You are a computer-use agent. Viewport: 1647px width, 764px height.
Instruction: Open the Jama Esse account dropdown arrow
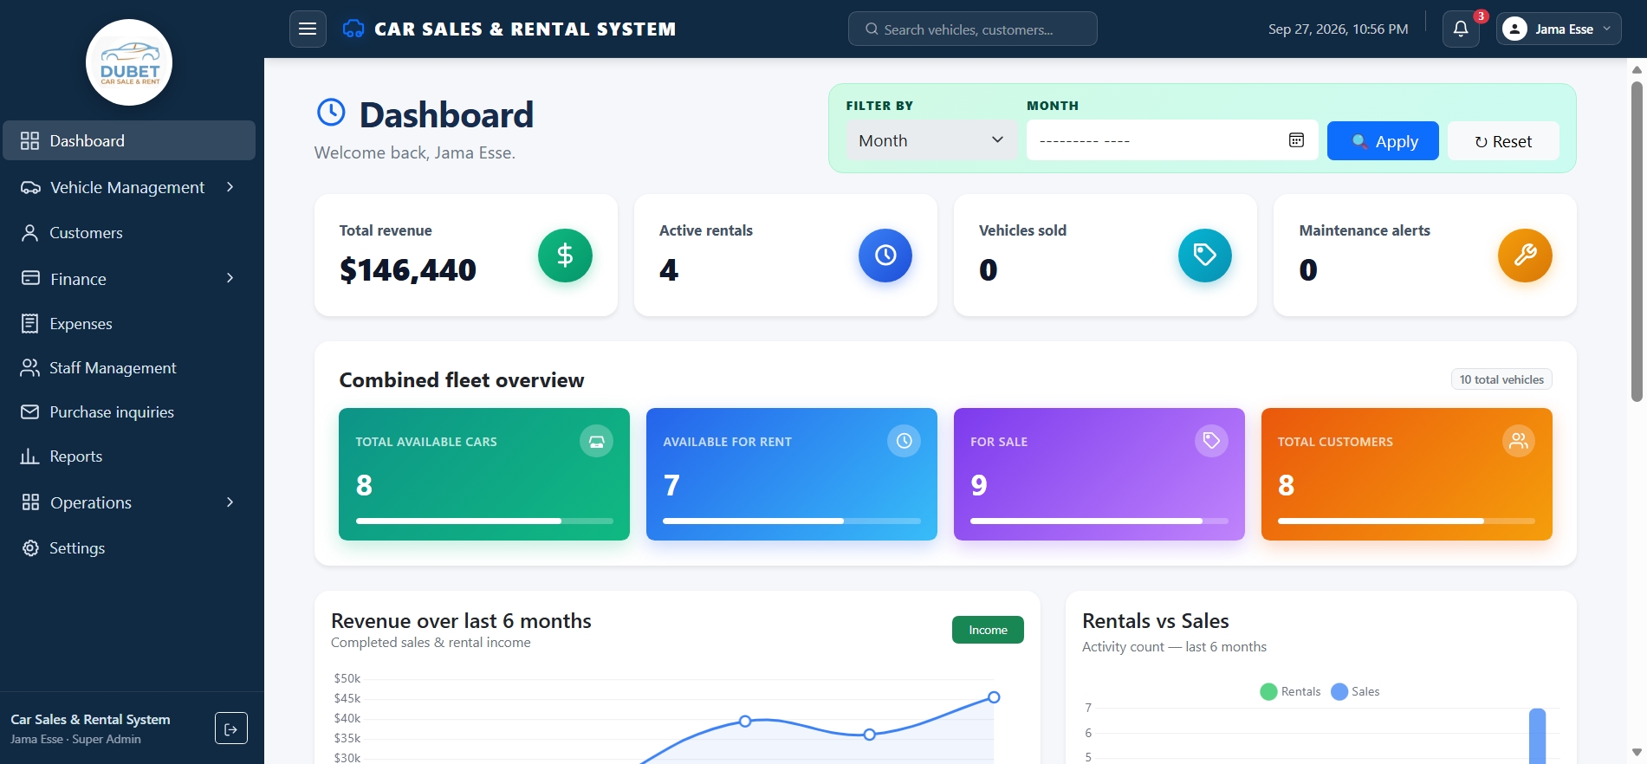tap(1607, 29)
